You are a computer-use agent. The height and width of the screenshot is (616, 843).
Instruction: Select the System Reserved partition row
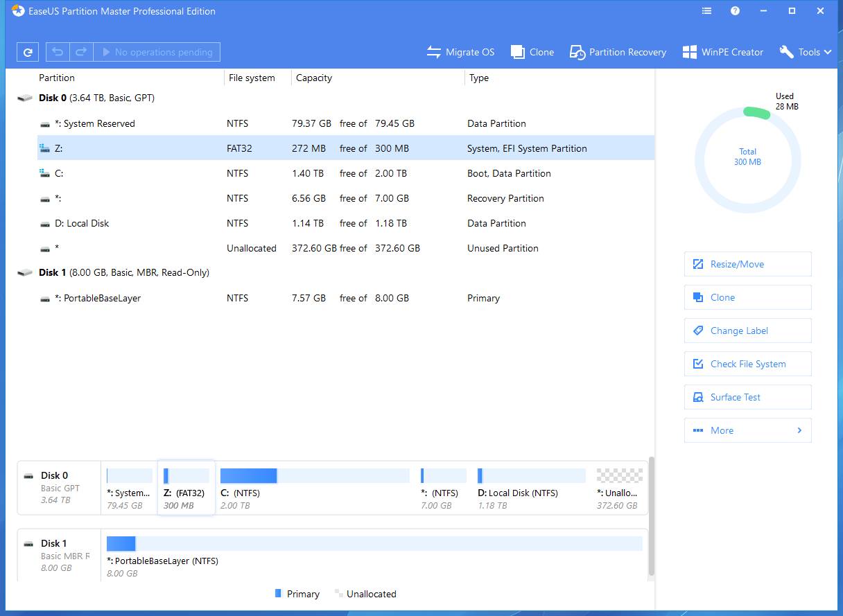click(345, 123)
